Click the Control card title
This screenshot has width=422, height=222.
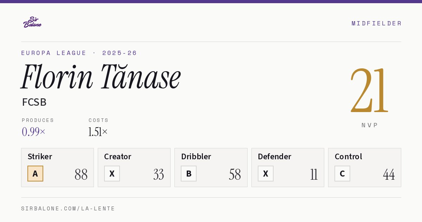[349, 156]
